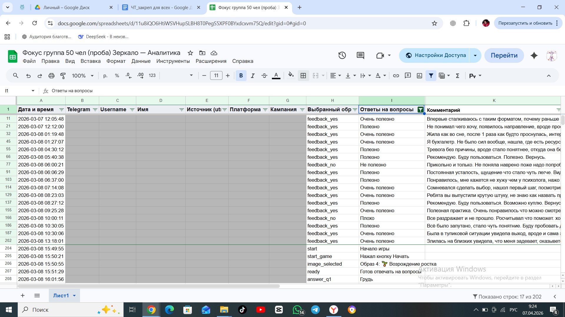Toggle the filter funnel in toolbar
Viewport: 565px width, 317px height.
pyautogui.click(x=431, y=76)
